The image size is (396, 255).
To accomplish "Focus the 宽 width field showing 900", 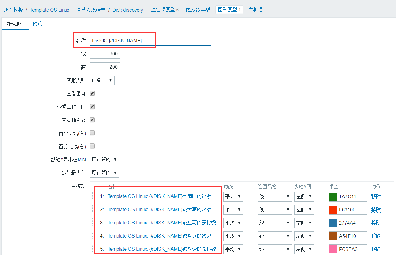I will tap(105, 54).
